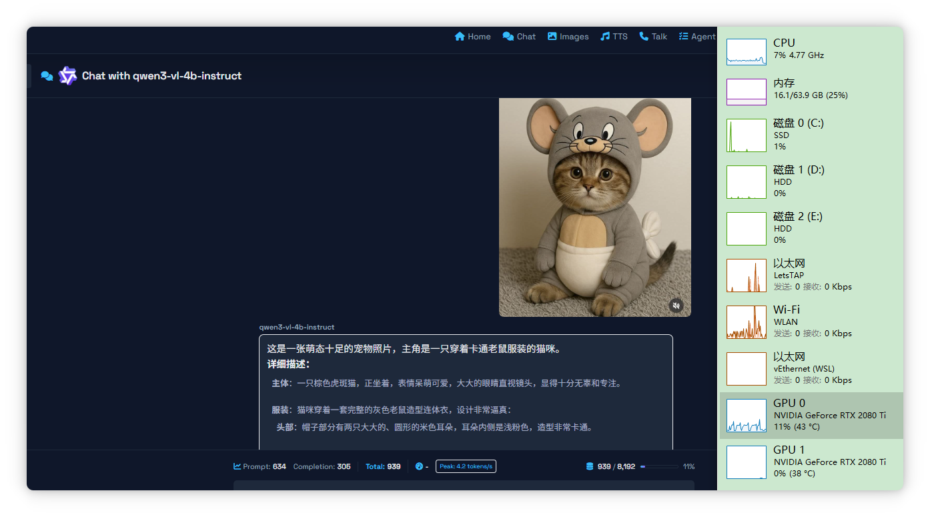The width and height of the screenshot is (930, 517).
Task: Click the cat in mouse costume image
Action: coord(594,207)
